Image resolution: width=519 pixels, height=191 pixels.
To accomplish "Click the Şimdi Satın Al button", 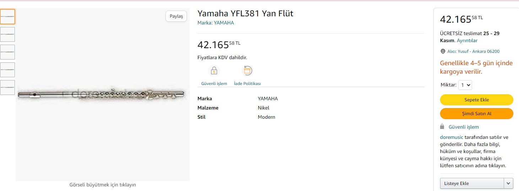I will click(x=476, y=114).
